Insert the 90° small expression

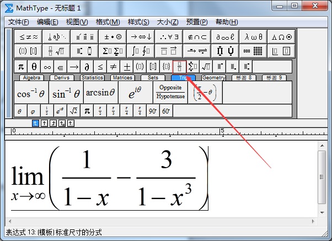(x=153, y=111)
